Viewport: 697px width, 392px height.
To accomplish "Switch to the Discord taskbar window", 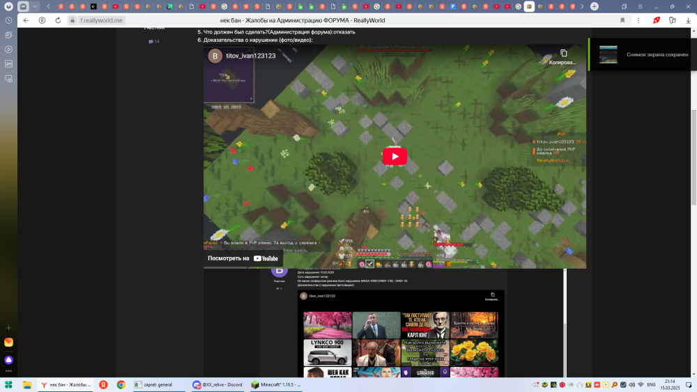I will tap(217, 385).
